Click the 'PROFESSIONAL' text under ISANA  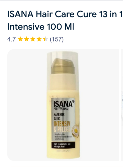coord(61,109)
